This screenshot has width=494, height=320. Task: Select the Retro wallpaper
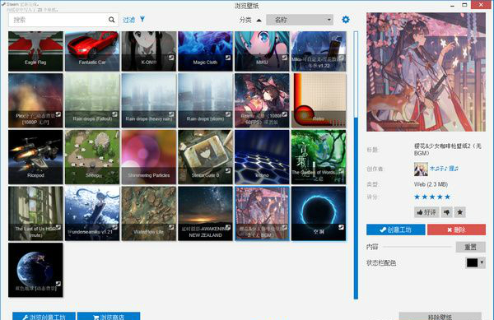point(319,100)
